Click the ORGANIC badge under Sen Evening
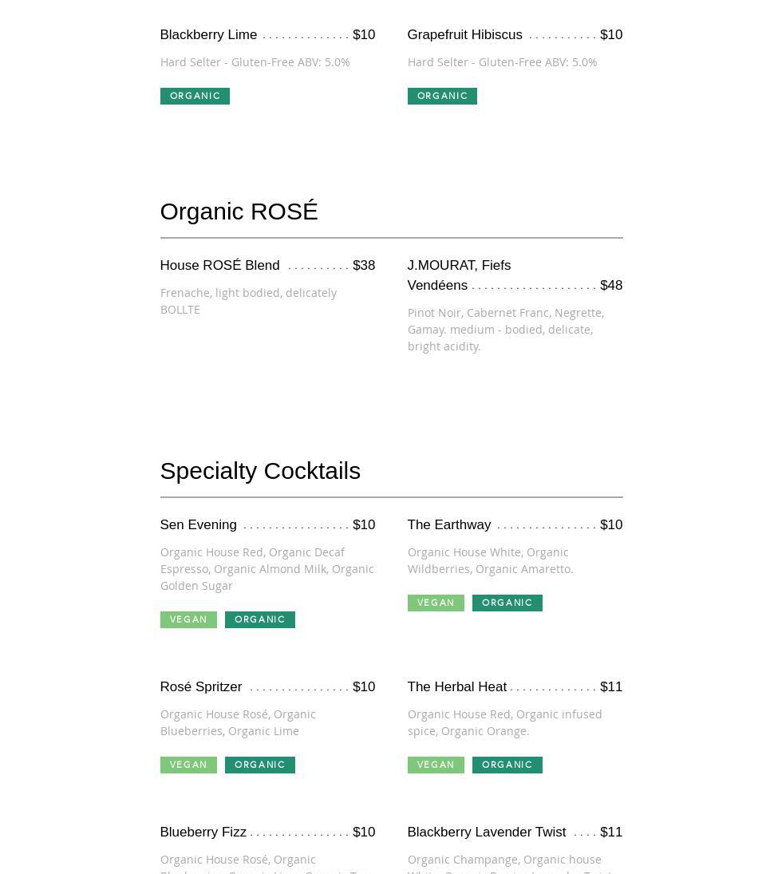This screenshot has height=874, width=770. (x=259, y=619)
